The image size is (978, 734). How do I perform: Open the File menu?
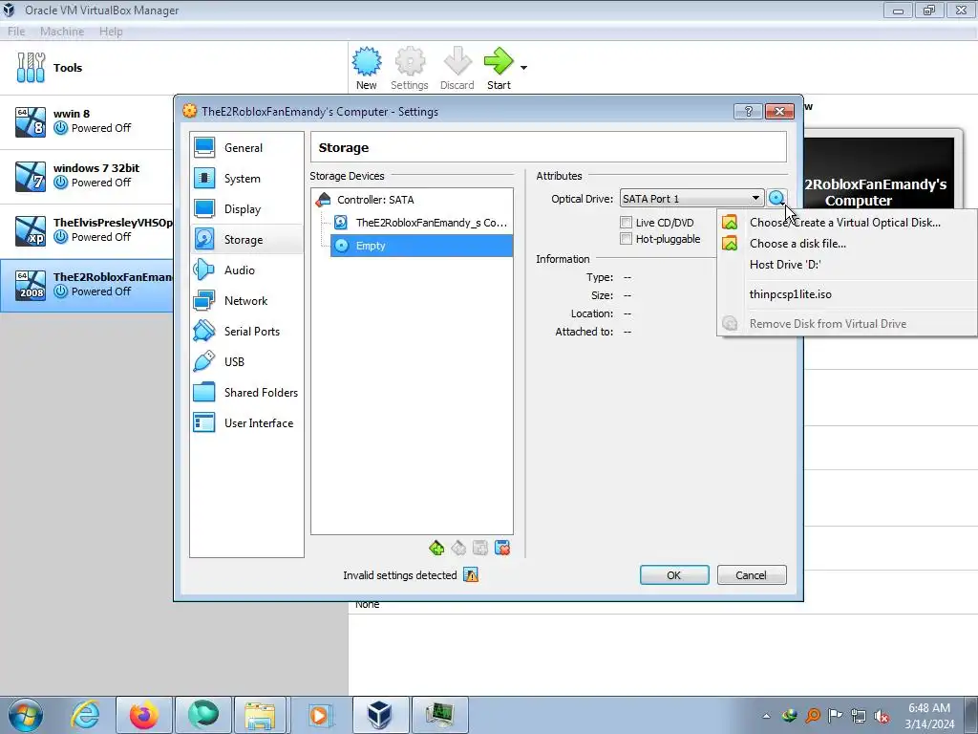pos(16,32)
